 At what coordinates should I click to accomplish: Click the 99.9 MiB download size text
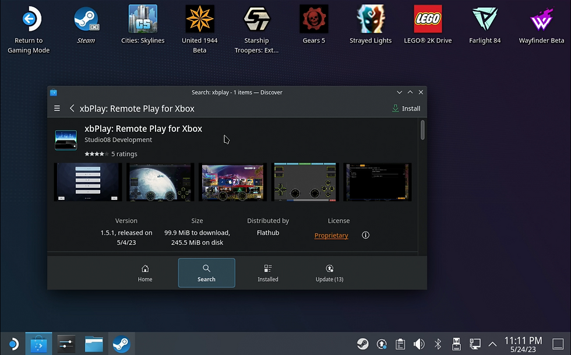click(197, 237)
